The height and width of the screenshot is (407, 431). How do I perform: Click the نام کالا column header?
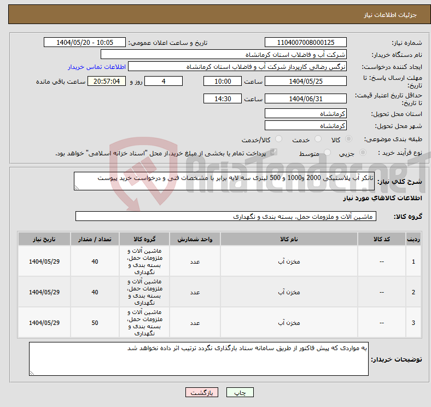(x=289, y=239)
